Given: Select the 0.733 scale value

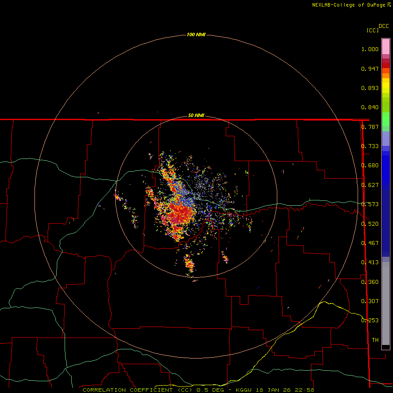Looking at the screenshot, I should [x=370, y=146].
